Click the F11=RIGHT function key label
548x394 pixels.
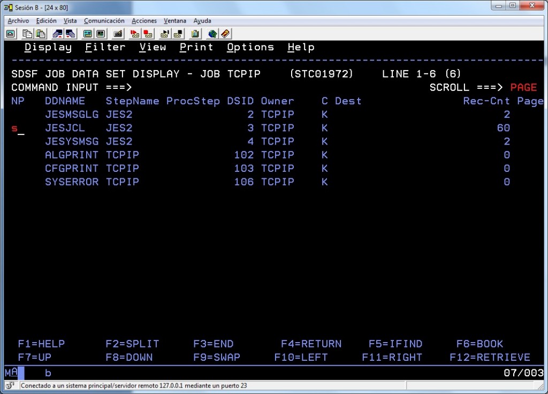click(x=392, y=357)
